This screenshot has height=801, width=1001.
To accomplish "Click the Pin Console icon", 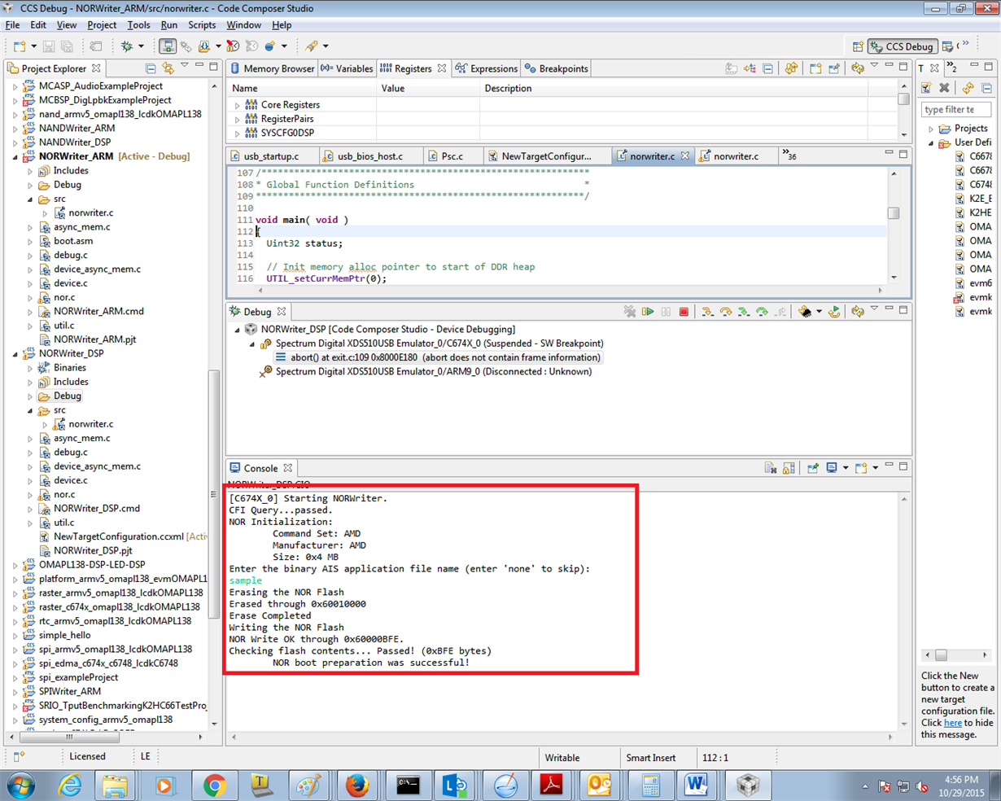I will [x=812, y=468].
